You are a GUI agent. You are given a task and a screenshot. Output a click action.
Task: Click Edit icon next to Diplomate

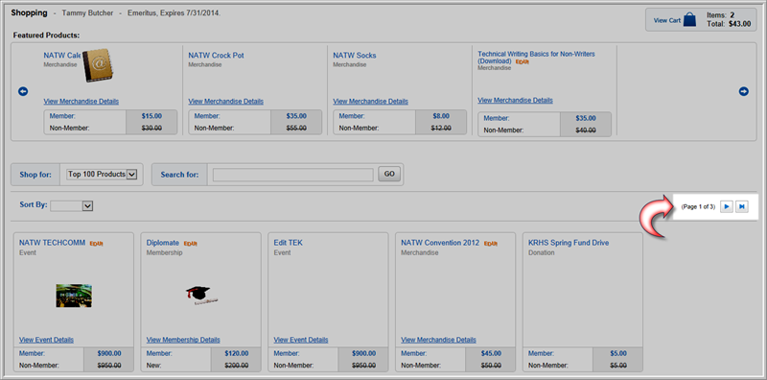tap(190, 244)
